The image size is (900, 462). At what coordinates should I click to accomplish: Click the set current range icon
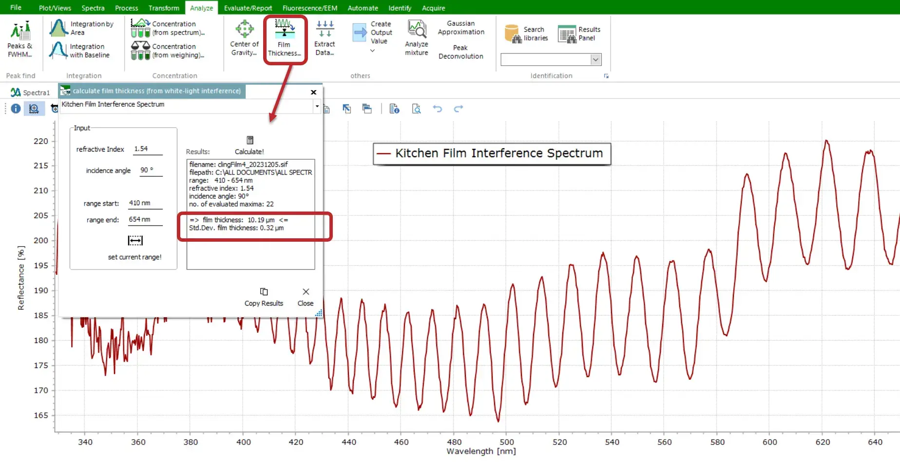pos(135,240)
